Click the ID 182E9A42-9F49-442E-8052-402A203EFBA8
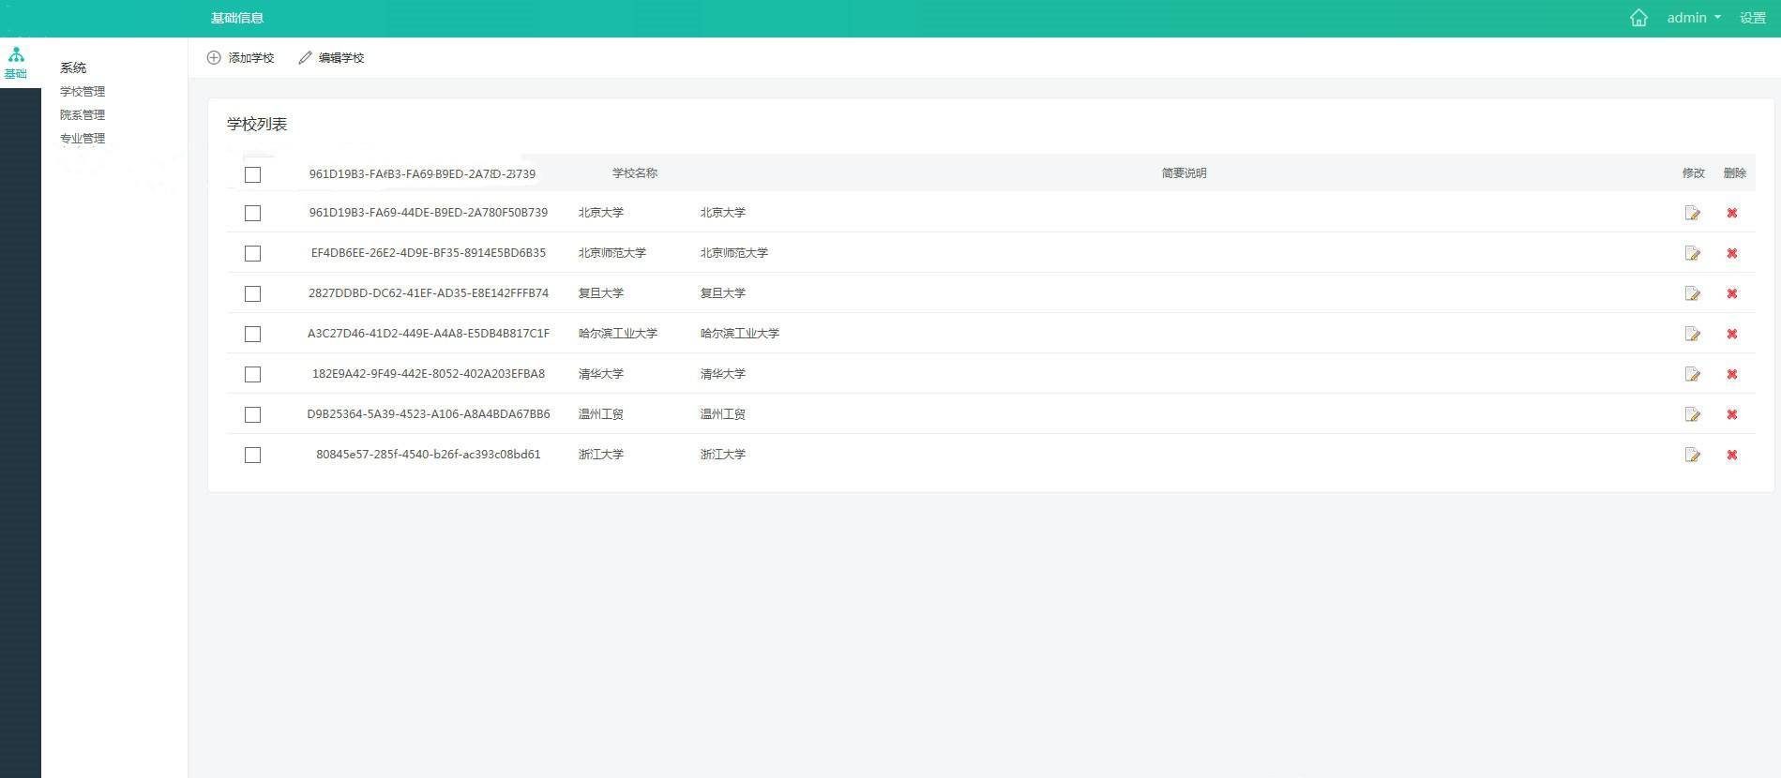The image size is (1781, 778). 429,374
